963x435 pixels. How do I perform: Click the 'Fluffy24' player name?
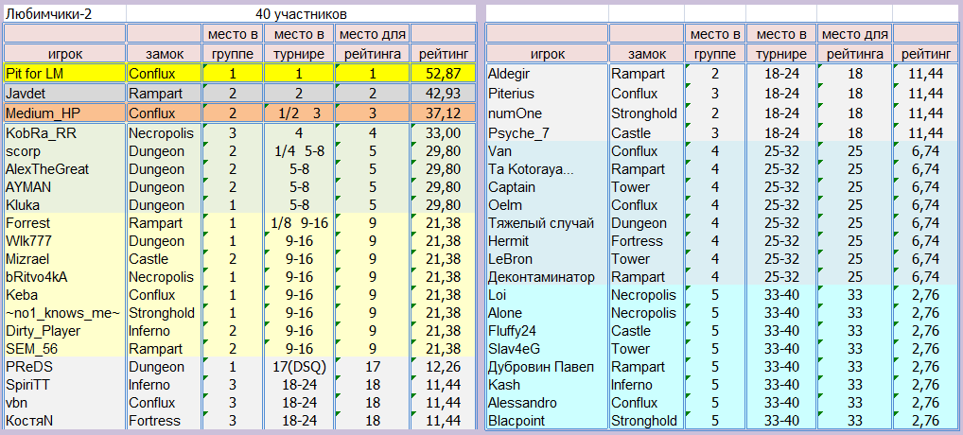tap(547, 331)
